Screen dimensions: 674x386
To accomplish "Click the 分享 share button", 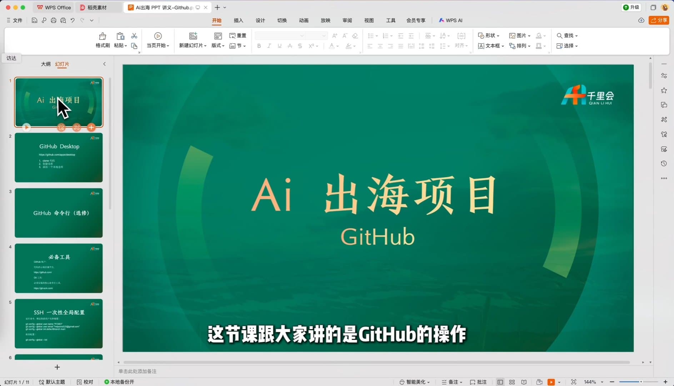I will [x=659, y=20].
